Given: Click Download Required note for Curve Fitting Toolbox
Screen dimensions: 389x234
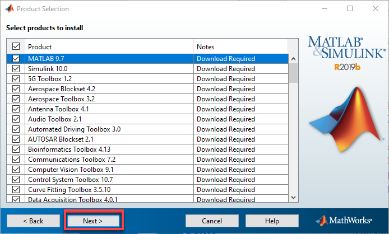Looking at the screenshot, I should coord(226,190).
